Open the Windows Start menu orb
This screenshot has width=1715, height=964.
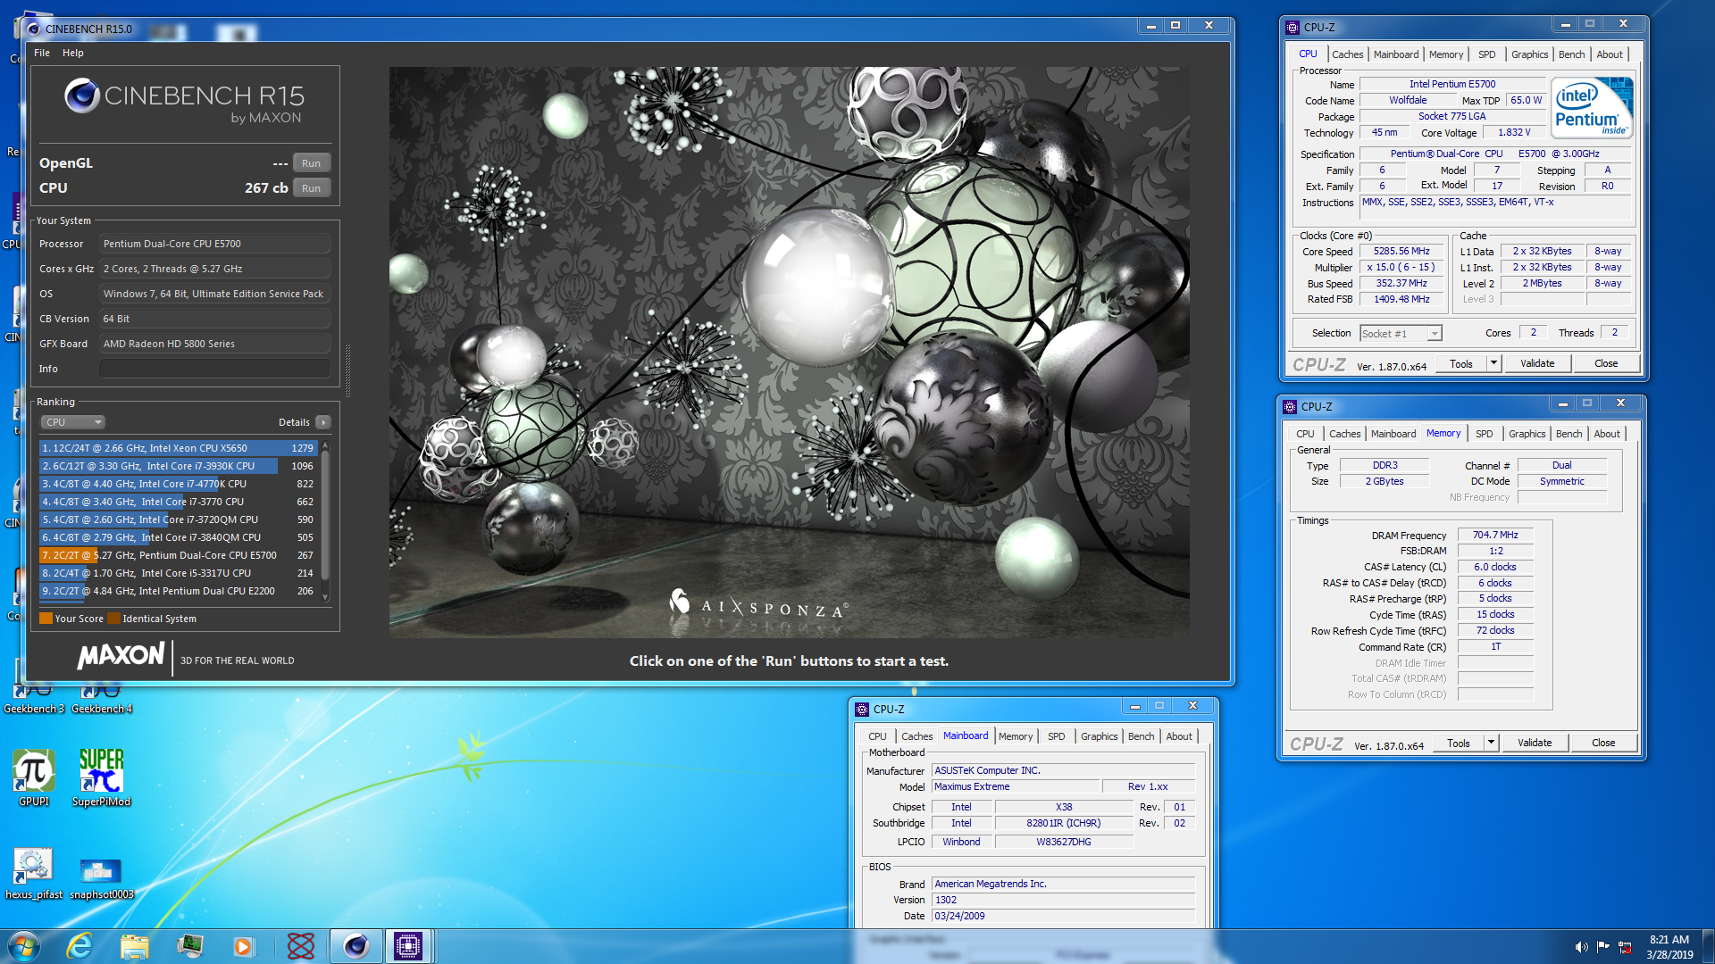[x=24, y=946]
